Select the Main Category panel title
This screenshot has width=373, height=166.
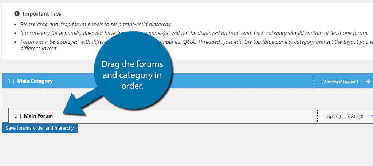tap(35, 81)
